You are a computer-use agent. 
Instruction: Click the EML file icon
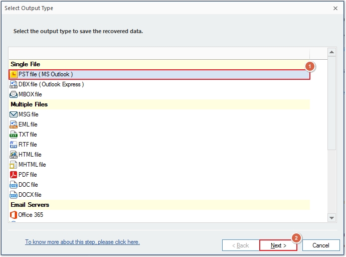click(14, 124)
